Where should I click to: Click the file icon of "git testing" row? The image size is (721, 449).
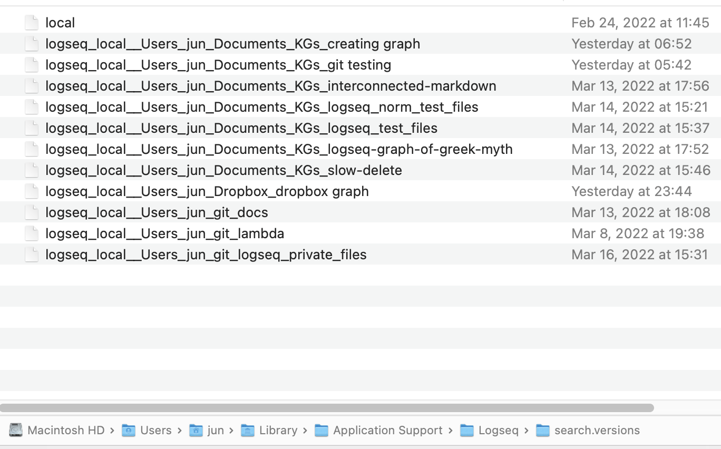(x=32, y=64)
